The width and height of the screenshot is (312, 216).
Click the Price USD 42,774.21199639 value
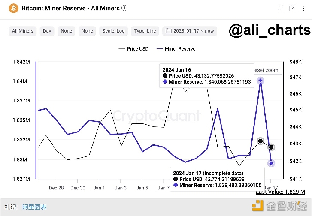pos(224,179)
